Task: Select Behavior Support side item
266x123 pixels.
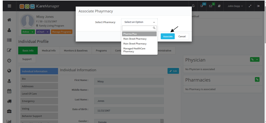Action: [39, 116]
